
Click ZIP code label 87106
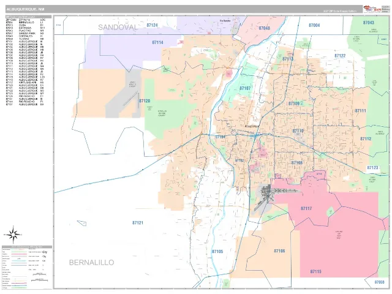279,251
